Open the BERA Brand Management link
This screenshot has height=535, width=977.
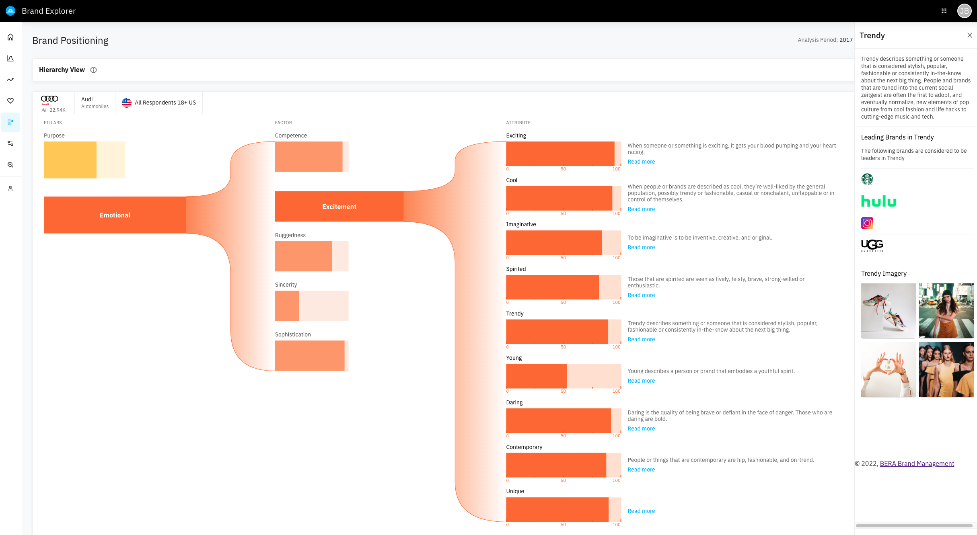coord(917,463)
